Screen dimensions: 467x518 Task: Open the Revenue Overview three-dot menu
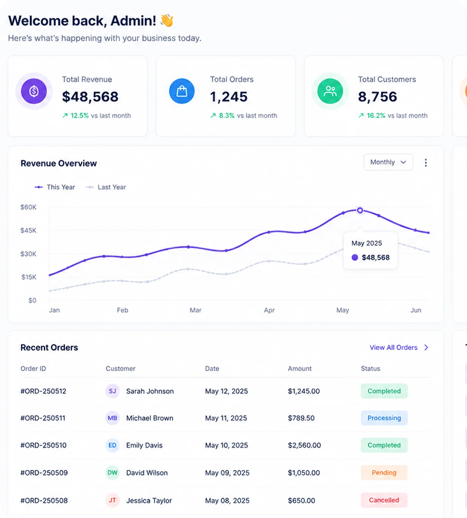(426, 163)
